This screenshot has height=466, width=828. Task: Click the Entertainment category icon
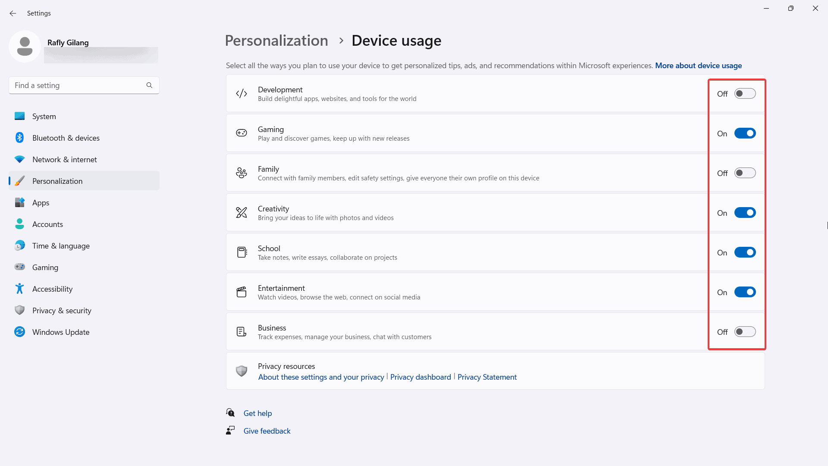241,292
